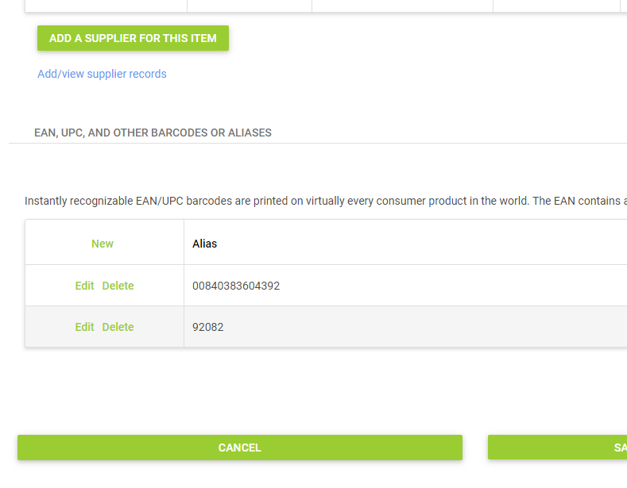Click the Cancel button

pos(240,448)
